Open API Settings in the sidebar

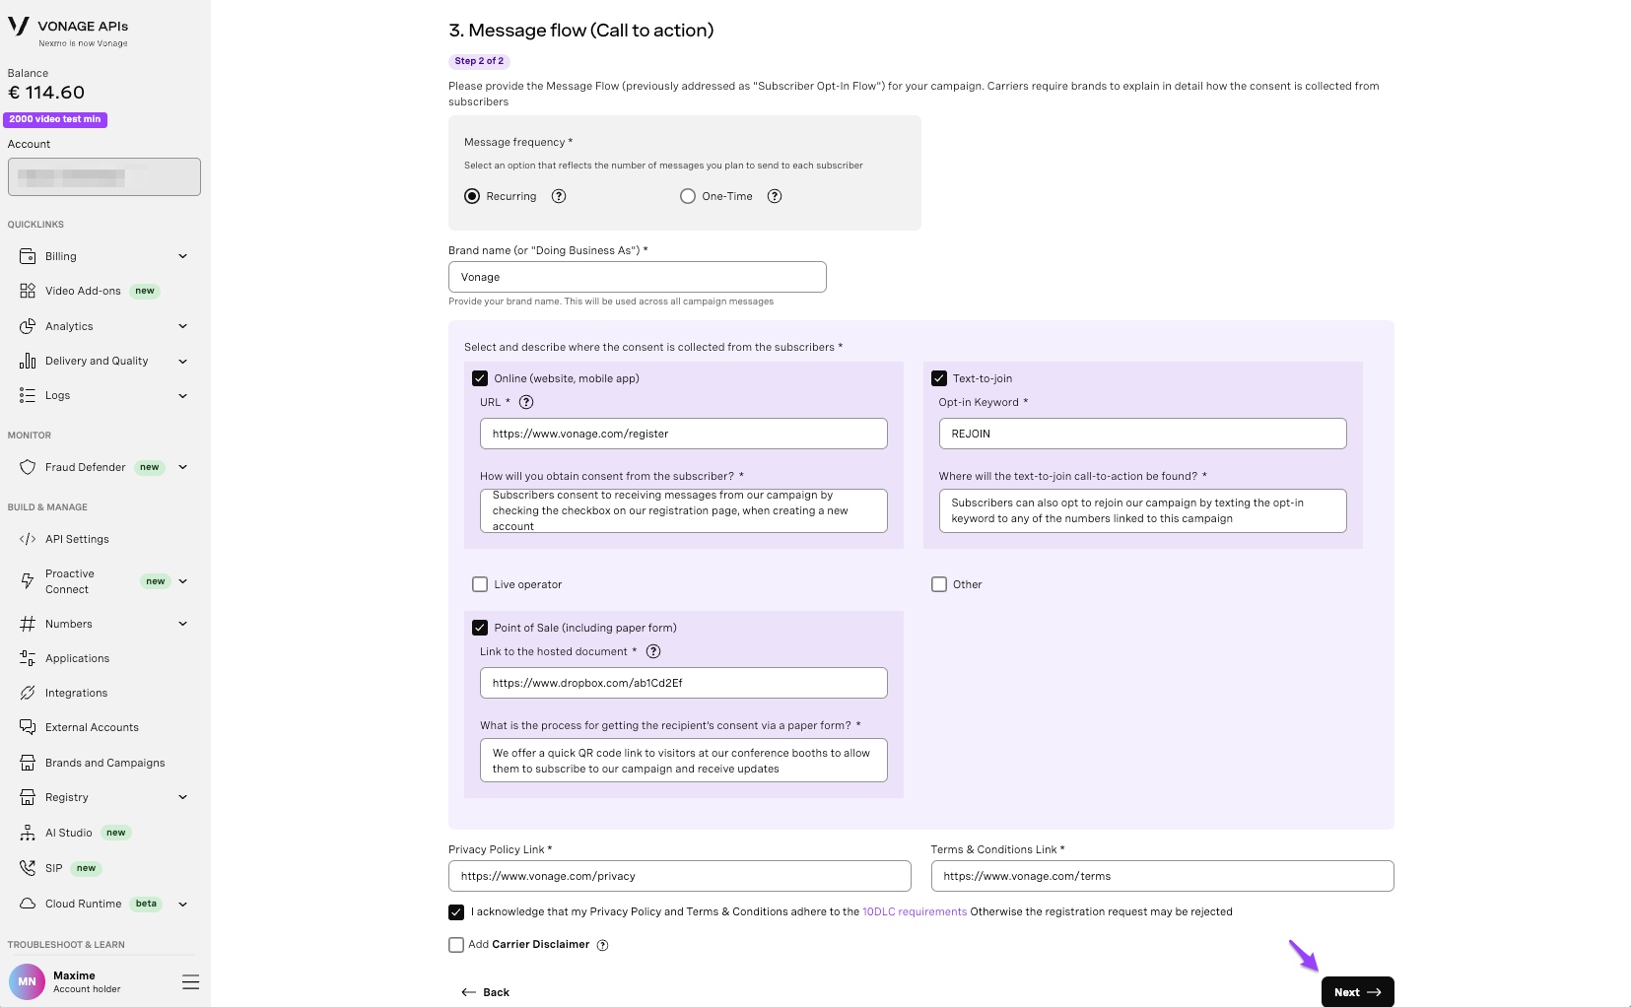(x=77, y=539)
